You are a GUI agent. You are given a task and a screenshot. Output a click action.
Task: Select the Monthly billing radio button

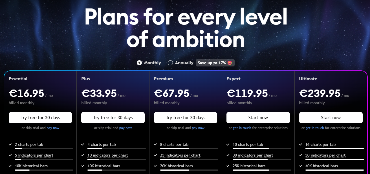[x=139, y=63]
